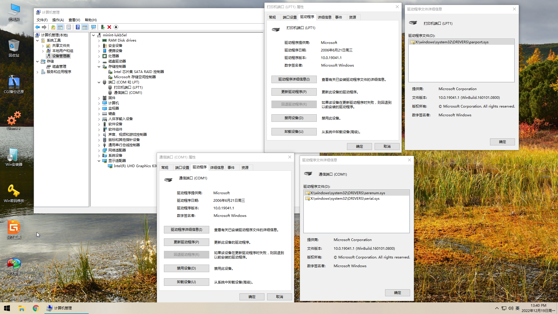558x314 pixels.
Task: Open the 操作(A) menu
Action: pyautogui.click(x=58, y=20)
